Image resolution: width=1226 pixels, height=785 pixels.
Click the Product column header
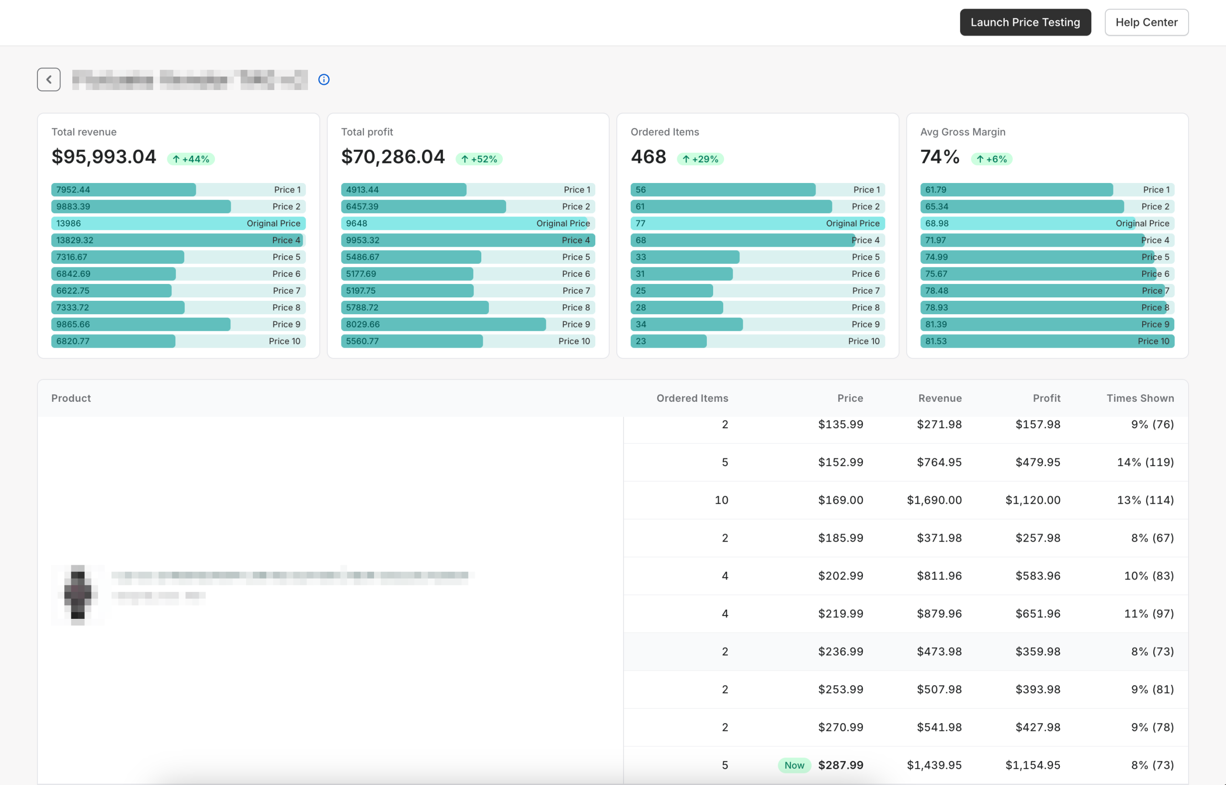pos(71,398)
